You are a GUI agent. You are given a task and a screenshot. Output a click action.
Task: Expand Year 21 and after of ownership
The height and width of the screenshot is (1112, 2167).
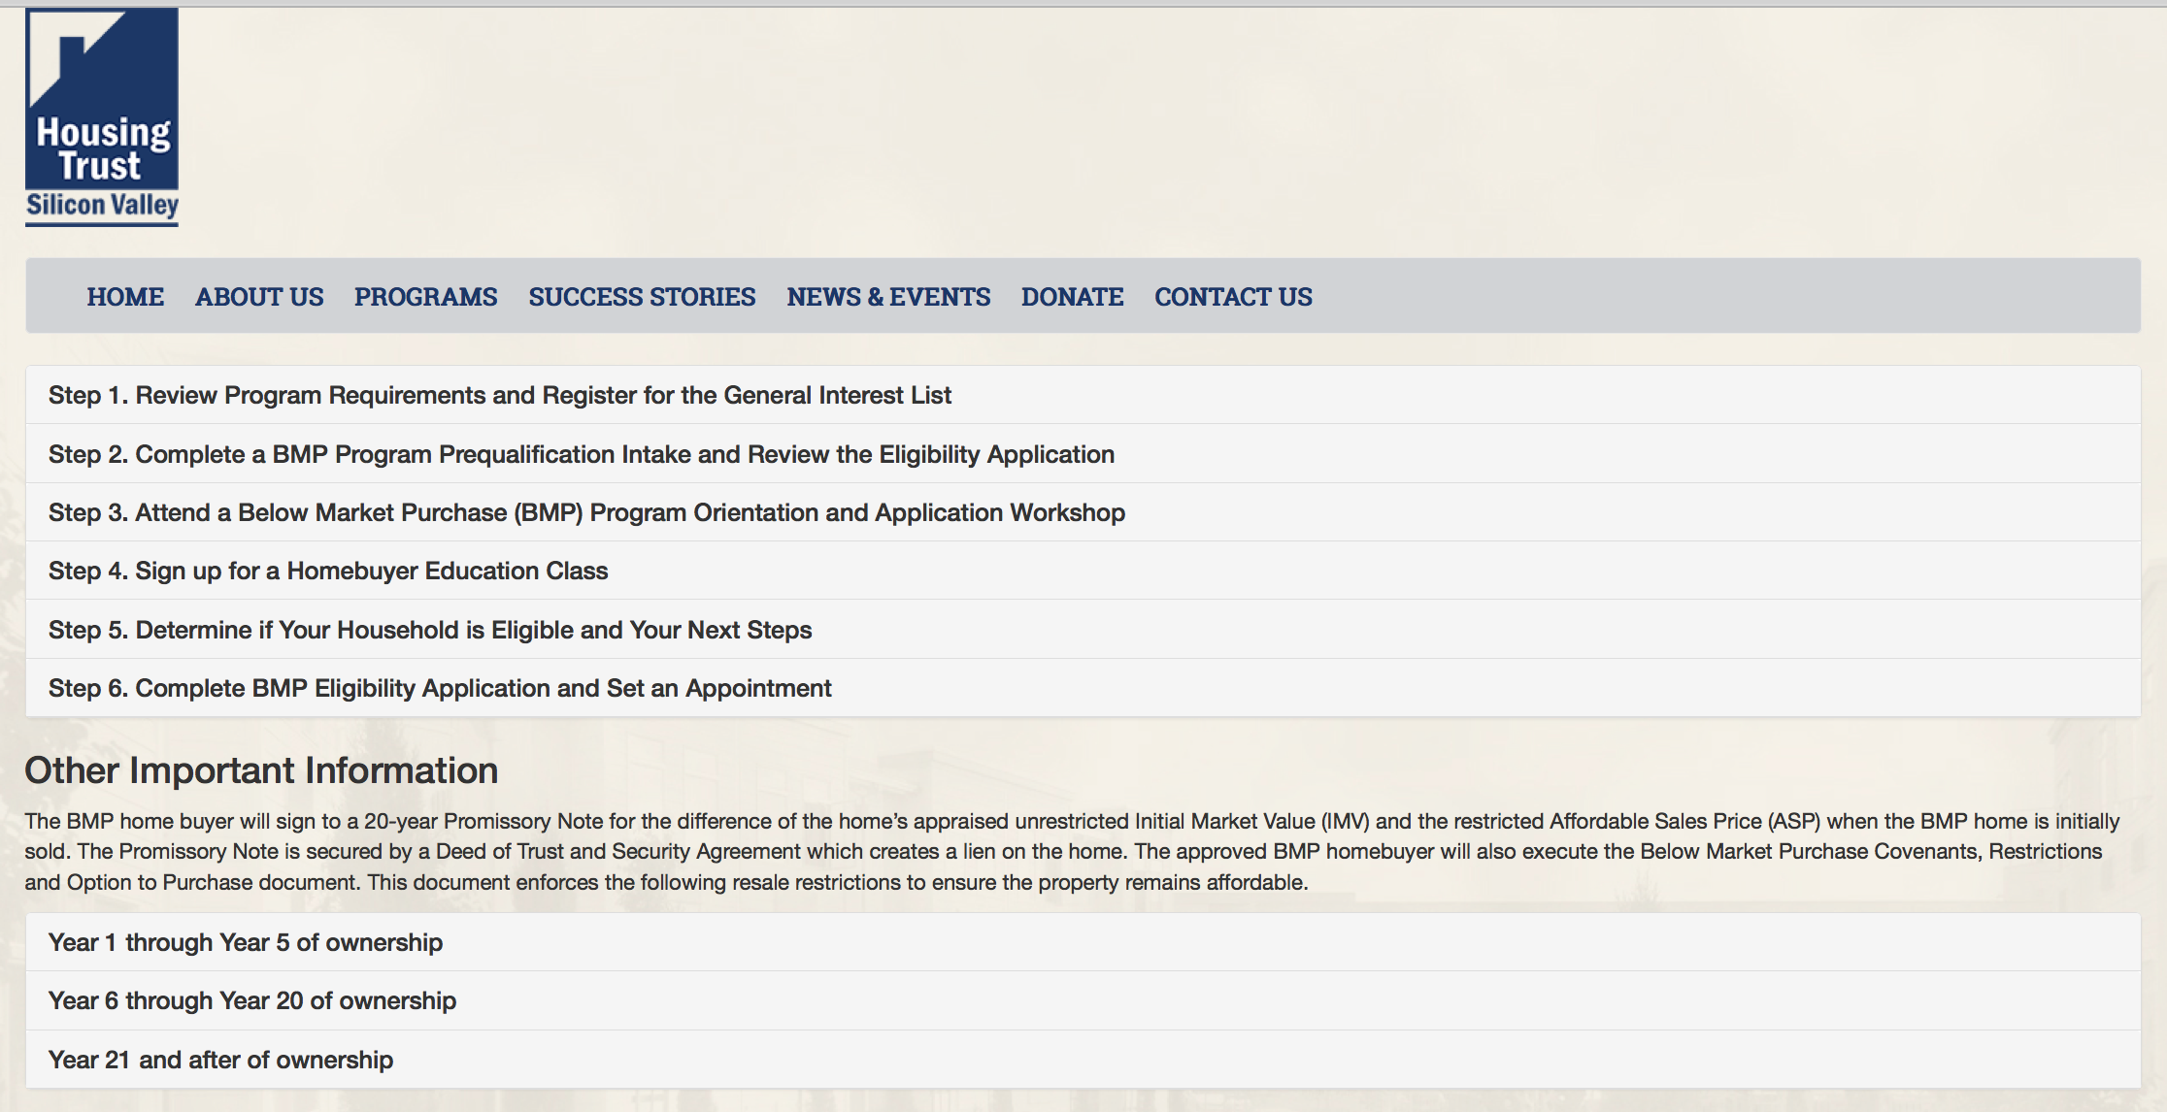tap(220, 1060)
